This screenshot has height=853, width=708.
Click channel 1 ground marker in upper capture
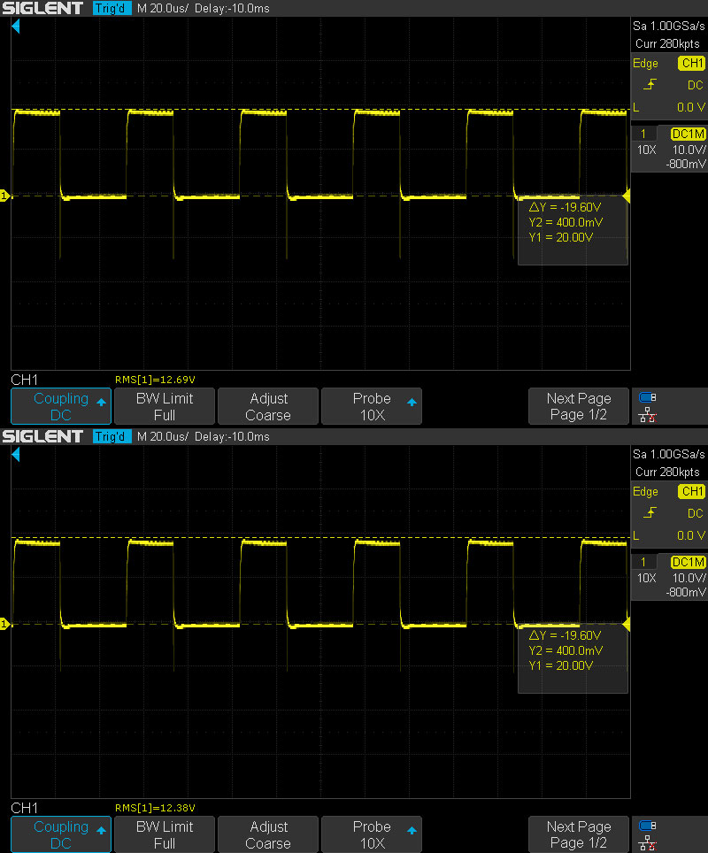[4, 196]
